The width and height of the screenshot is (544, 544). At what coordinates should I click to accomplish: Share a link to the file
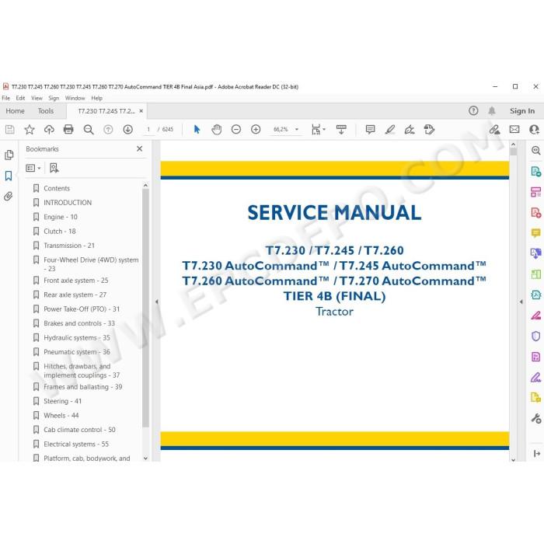point(494,130)
